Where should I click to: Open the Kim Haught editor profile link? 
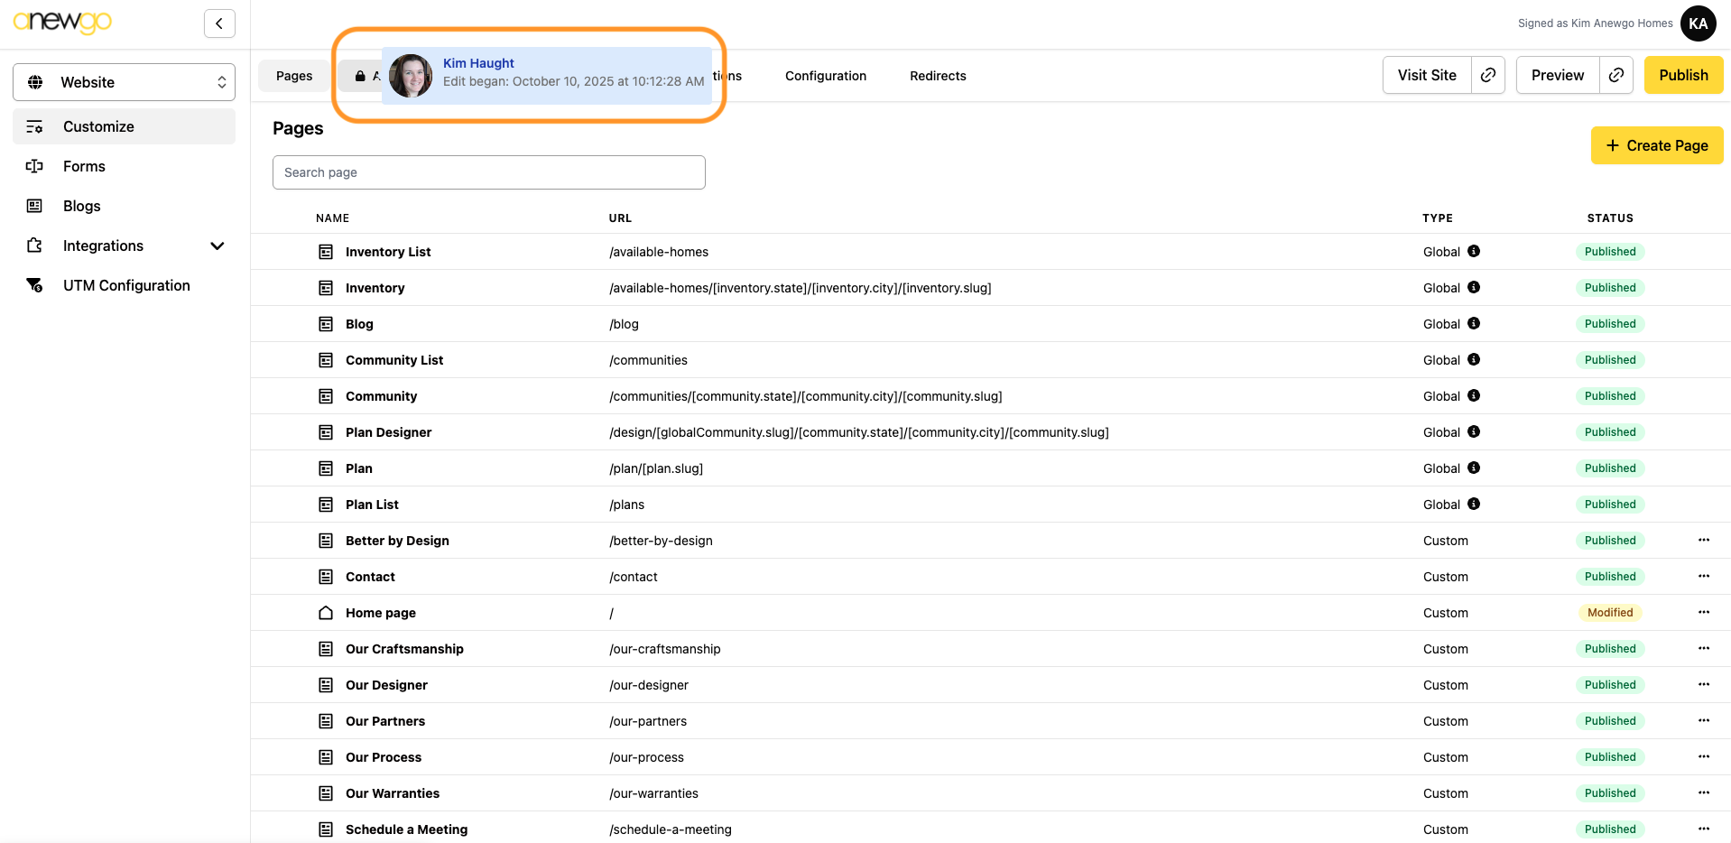coord(478,63)
